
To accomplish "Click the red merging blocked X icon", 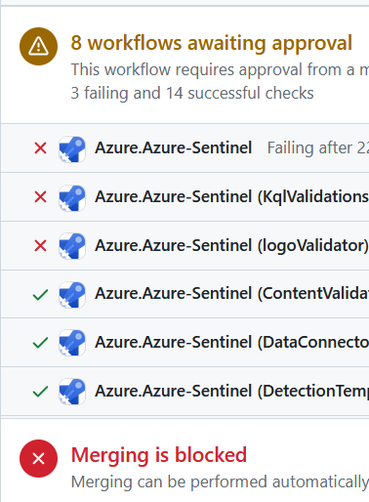I will 38,458.
